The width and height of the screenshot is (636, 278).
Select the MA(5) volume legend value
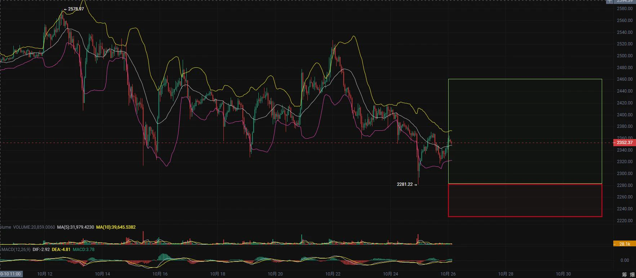click(x=75, y=227)
